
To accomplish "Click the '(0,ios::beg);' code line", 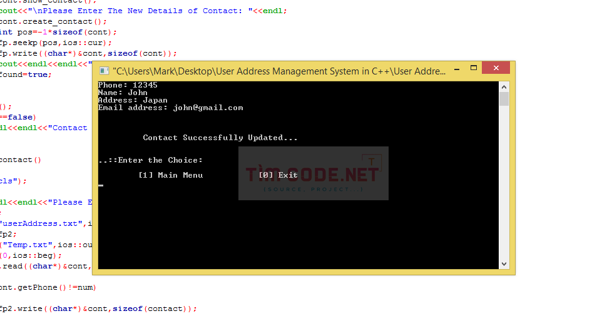I will coord(31,256).
